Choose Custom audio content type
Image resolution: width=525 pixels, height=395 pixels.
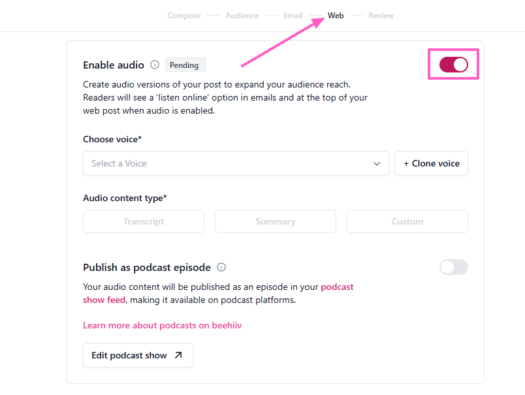(x=407, y=221)
